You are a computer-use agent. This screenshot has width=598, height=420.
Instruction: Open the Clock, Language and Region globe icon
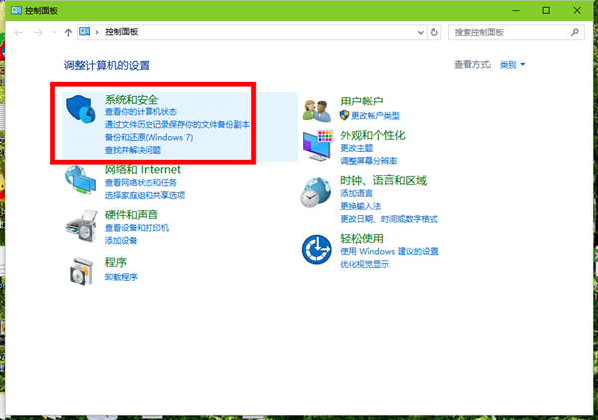(x=315, y=192)
